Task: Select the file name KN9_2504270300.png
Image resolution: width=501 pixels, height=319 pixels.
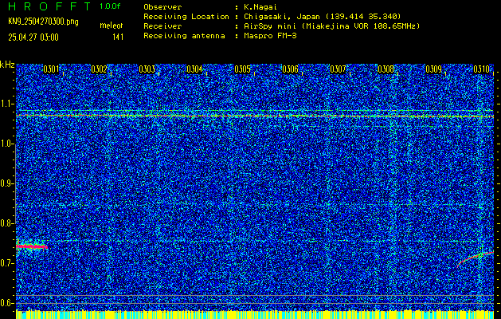Action: coord(43,22)
